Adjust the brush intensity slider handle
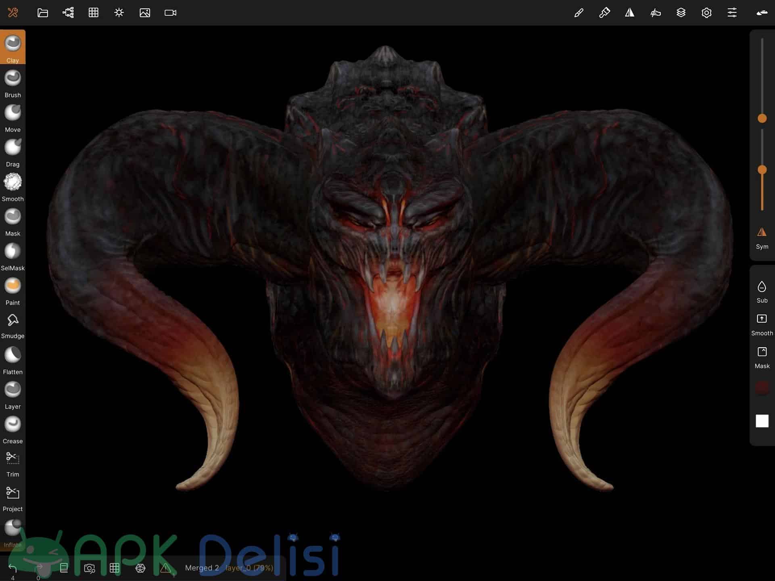 pos(762,170)
